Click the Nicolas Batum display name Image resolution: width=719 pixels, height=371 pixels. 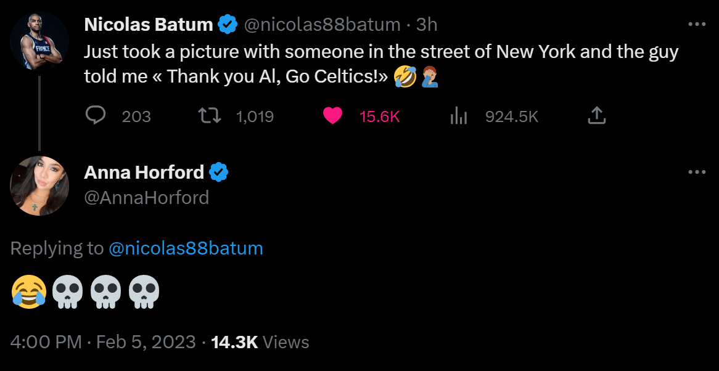[148, 25]
